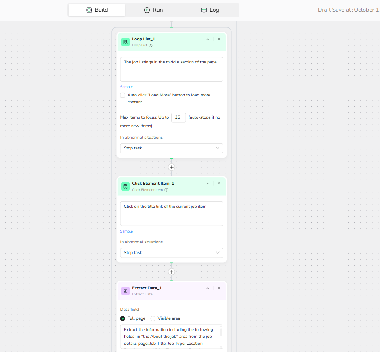Click the Loop List_1 node icon

(125, 42)
